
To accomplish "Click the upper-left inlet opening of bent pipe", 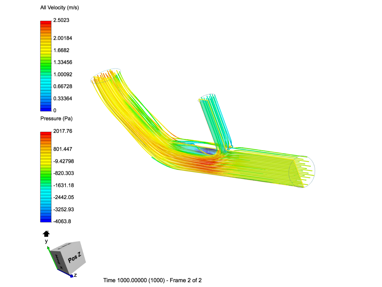I will click(106, 76).
